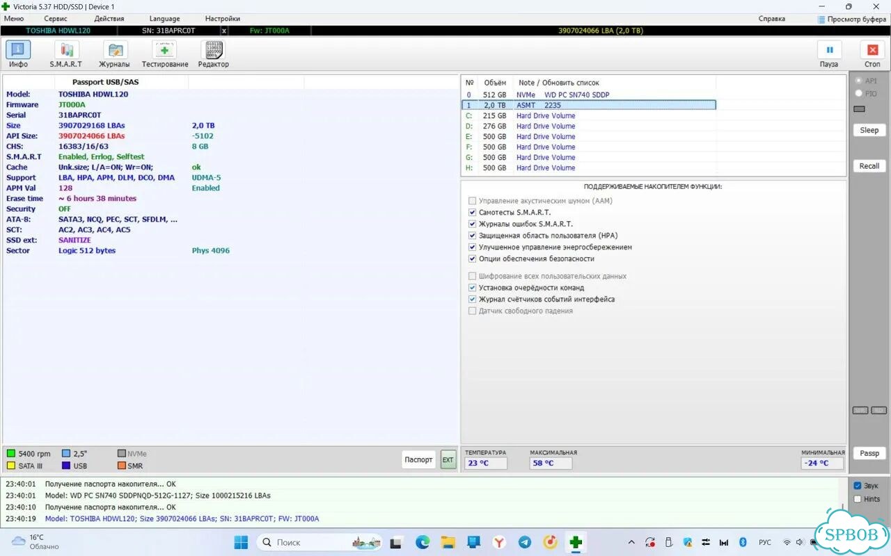Click the gray NVMe indicator square

pos(121,454)
